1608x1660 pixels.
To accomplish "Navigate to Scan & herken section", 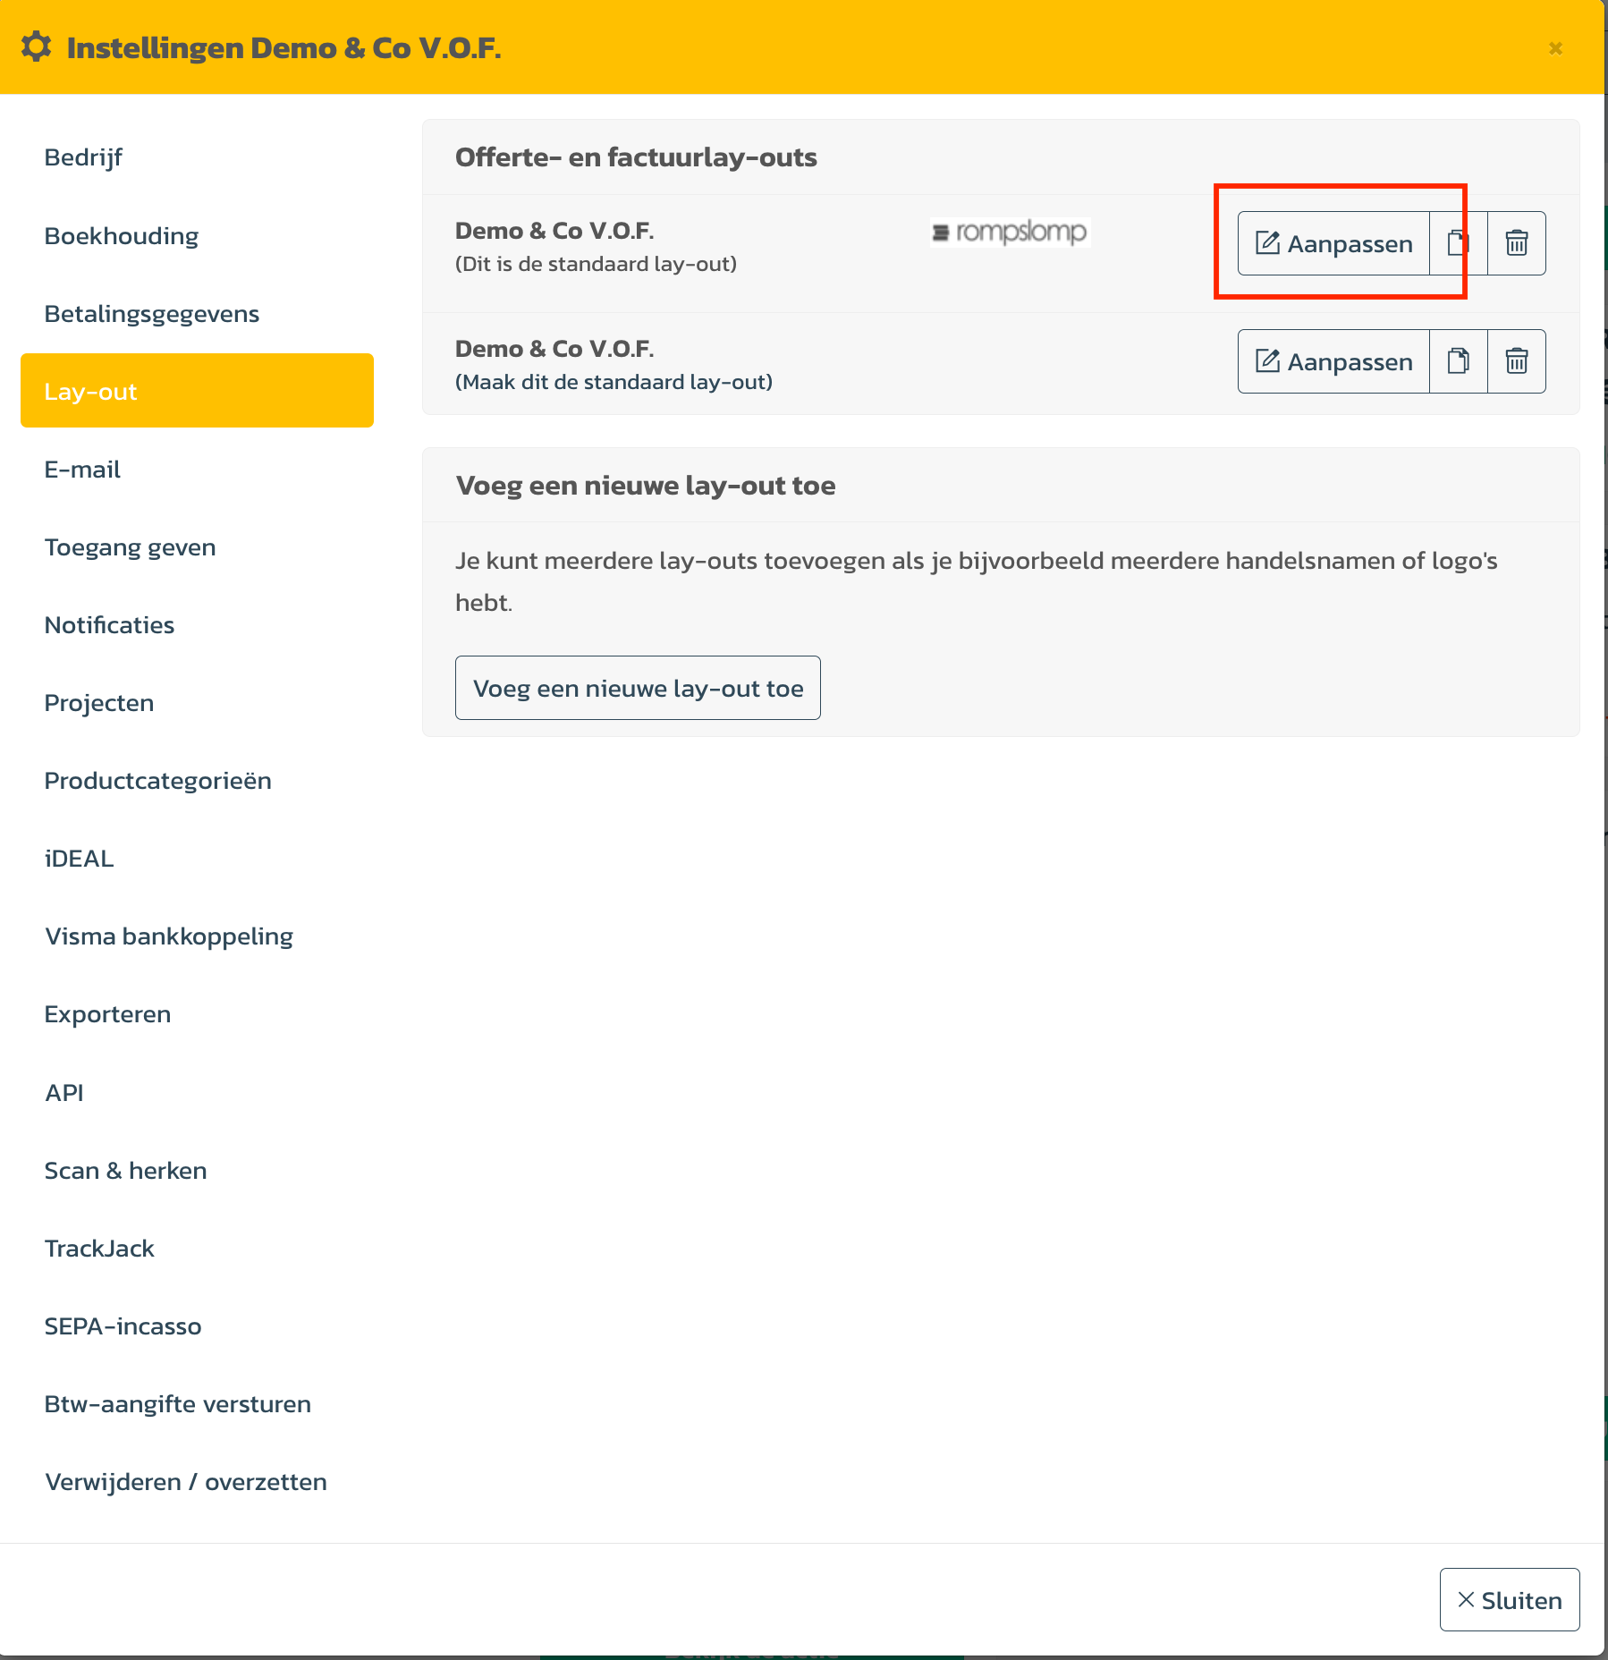I will pos(125,1171).
